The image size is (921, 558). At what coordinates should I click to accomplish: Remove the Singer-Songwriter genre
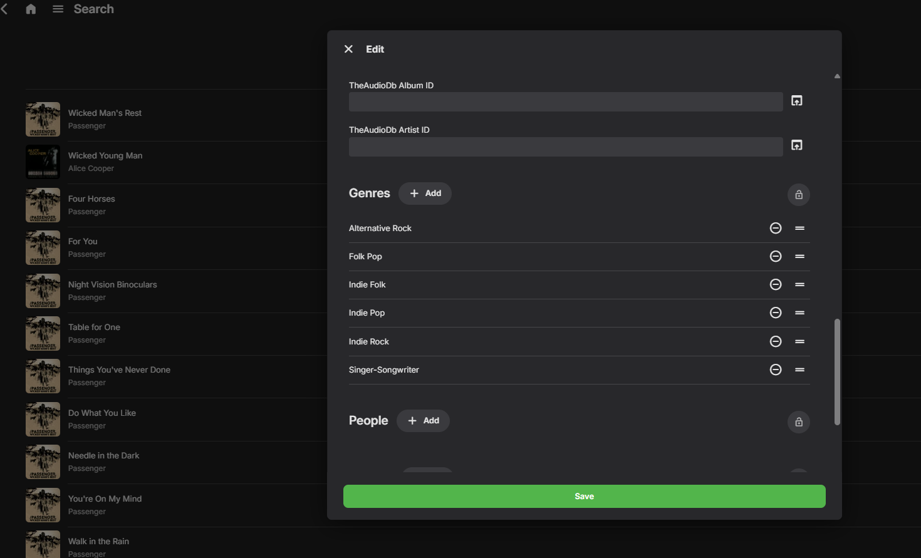point(776,369)
